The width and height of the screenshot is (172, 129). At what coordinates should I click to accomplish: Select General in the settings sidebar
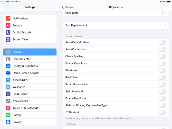(x=30, y=52)
